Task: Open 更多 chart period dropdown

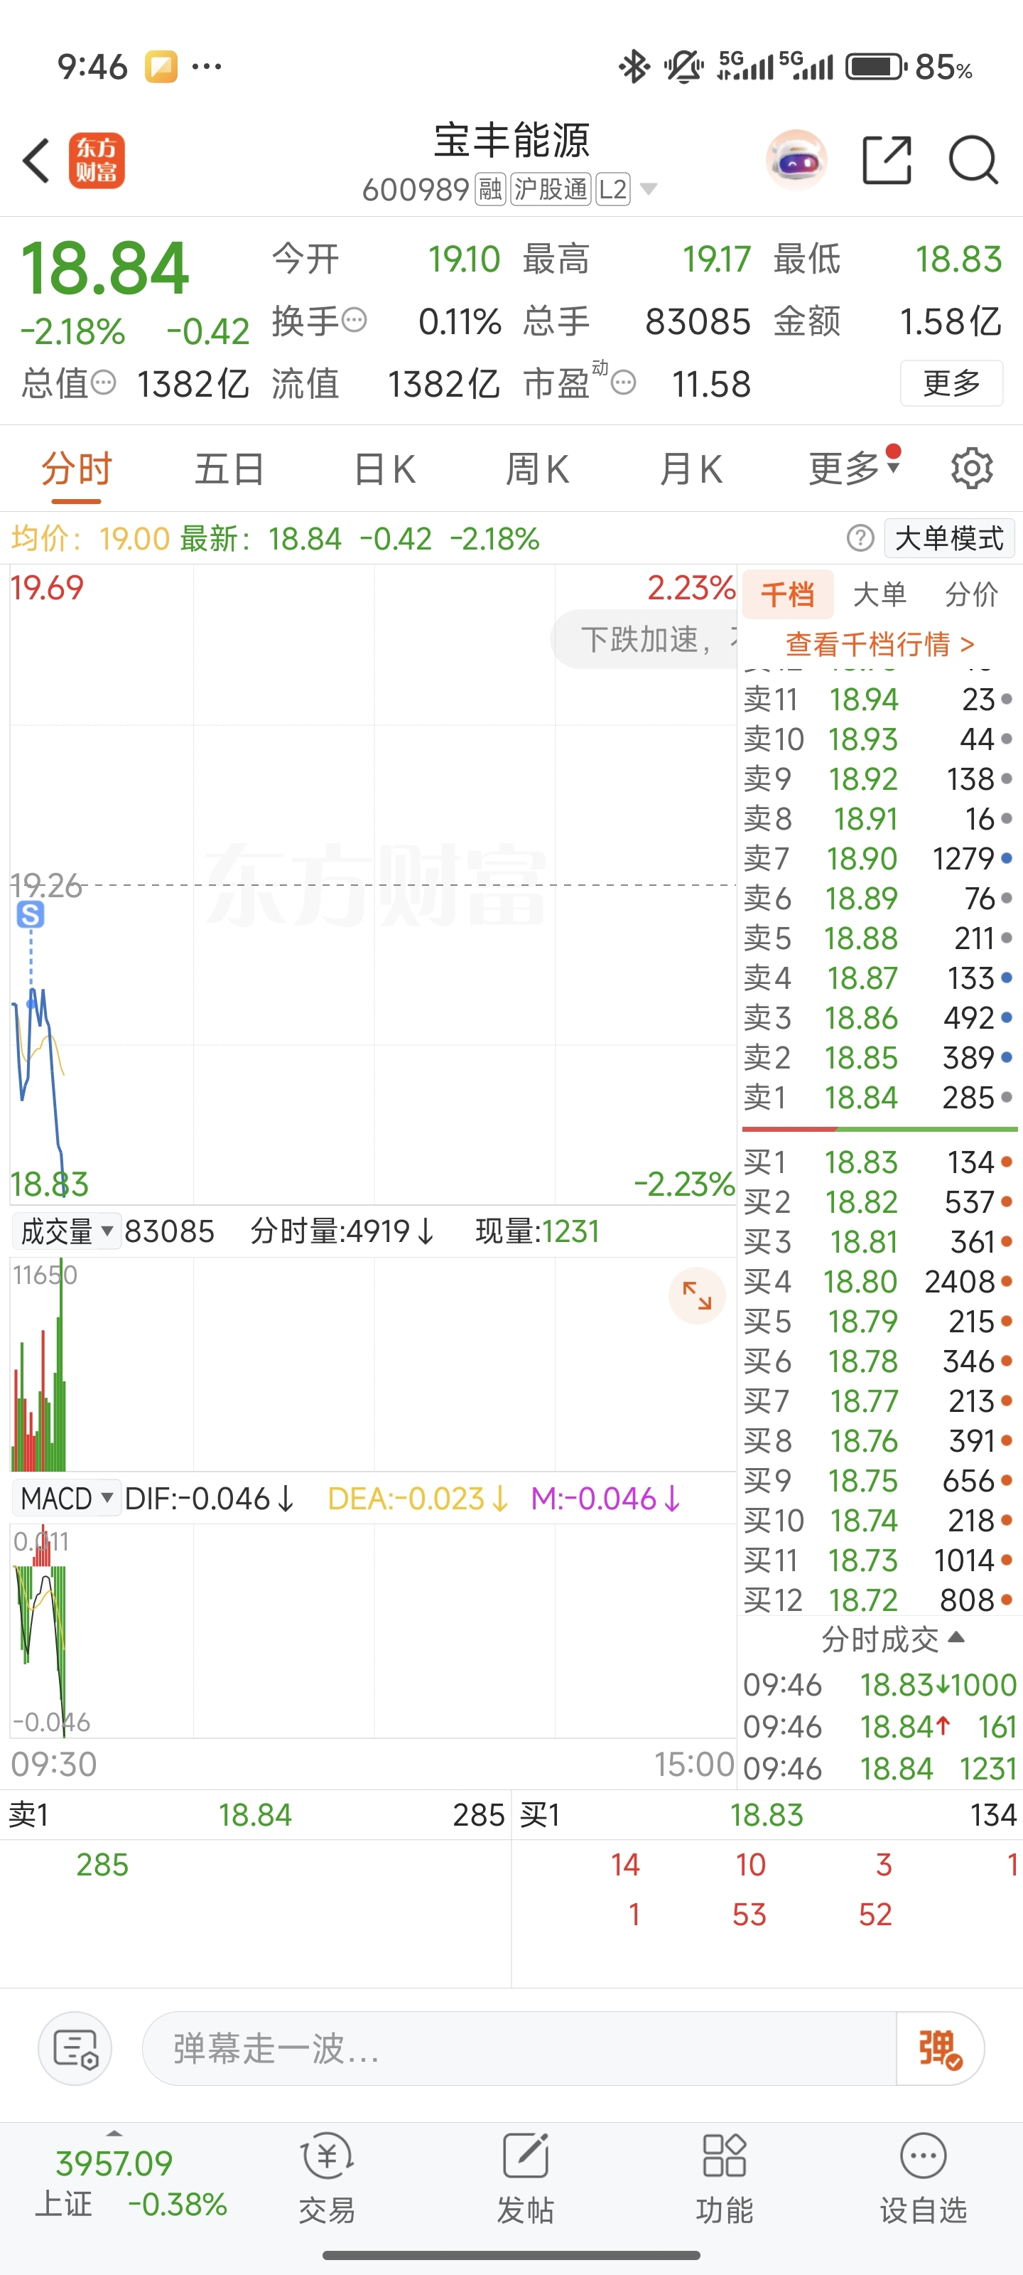Action: (855, 468)
